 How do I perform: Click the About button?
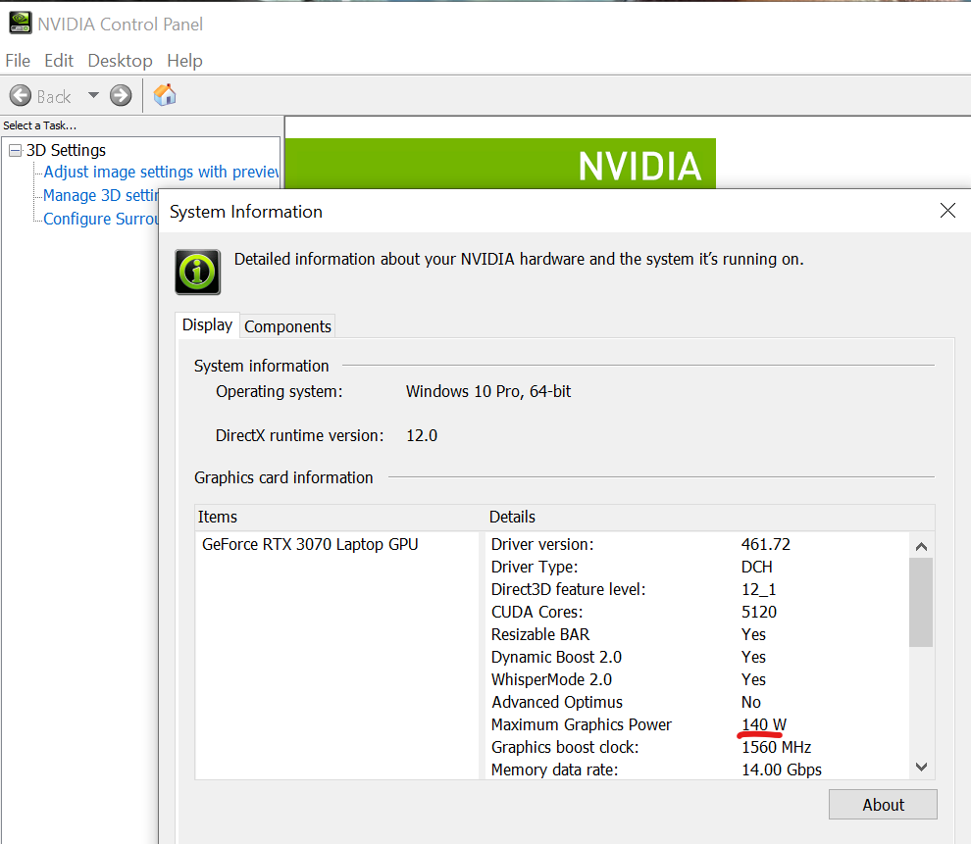pos(883,805)
